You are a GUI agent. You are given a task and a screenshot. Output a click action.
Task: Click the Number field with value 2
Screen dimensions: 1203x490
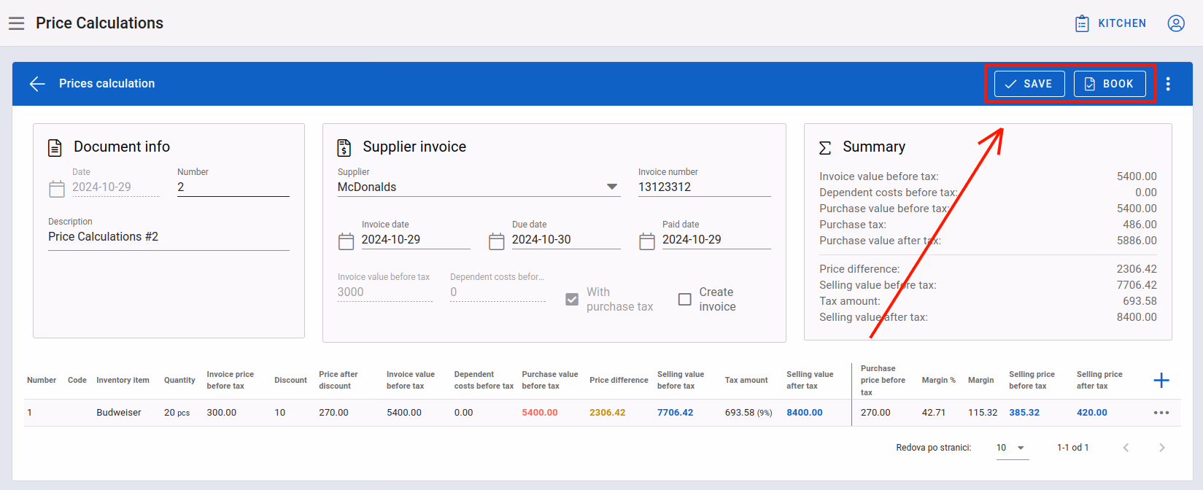[x=233, y=187]
